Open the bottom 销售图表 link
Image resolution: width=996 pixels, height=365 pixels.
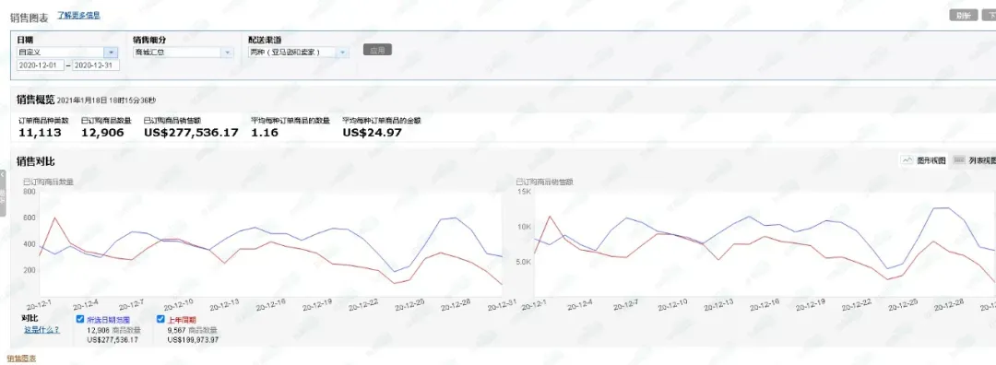[21, 359]
